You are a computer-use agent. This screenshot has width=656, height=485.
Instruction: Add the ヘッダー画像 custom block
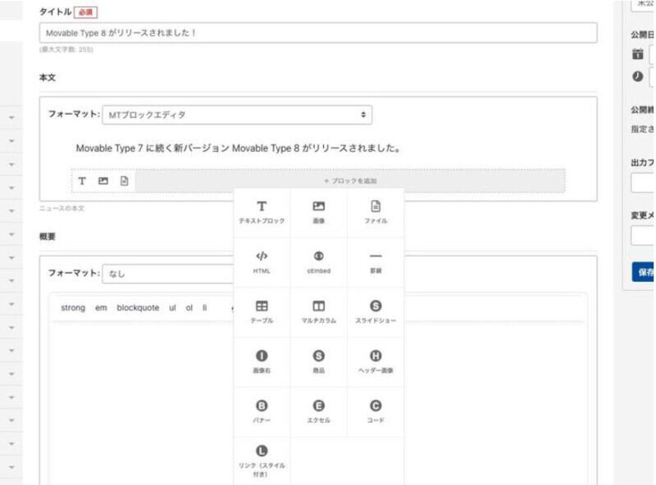376,362
